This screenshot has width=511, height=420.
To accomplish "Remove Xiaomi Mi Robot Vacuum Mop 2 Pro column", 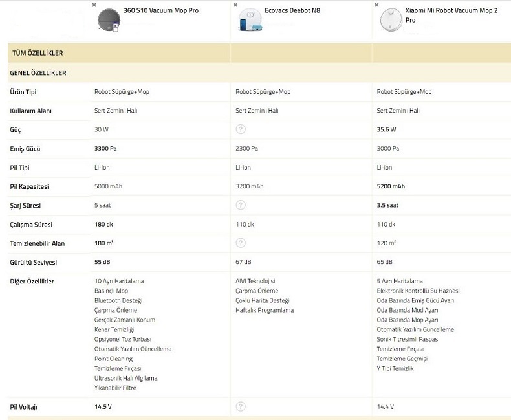I will pos(376,5).
